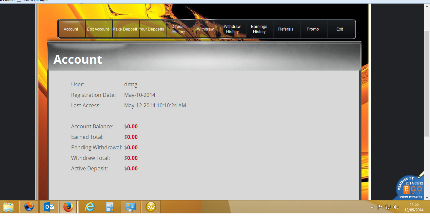
Task: Click the Firefox taskbar icon
Action: coord(68,207)
